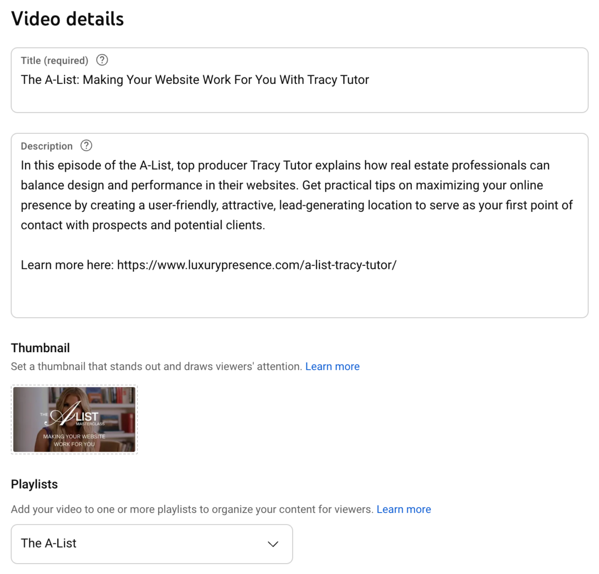Image resolution: width=599 pixels, height=574 pixels.
Task: Click the question mark icon beside Title
Action: (x=102, y=60)
